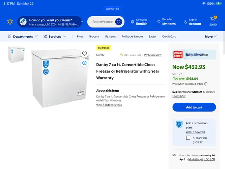Click the Write a review link

[153, 55]
